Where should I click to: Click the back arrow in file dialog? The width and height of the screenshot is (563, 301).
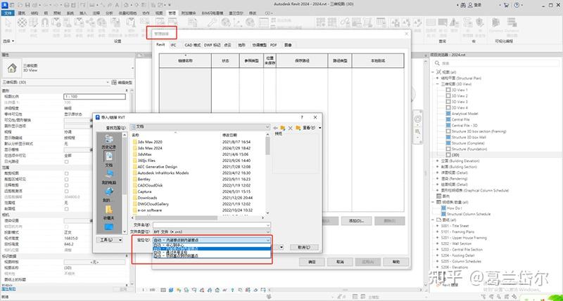click(x=275, y=128)
